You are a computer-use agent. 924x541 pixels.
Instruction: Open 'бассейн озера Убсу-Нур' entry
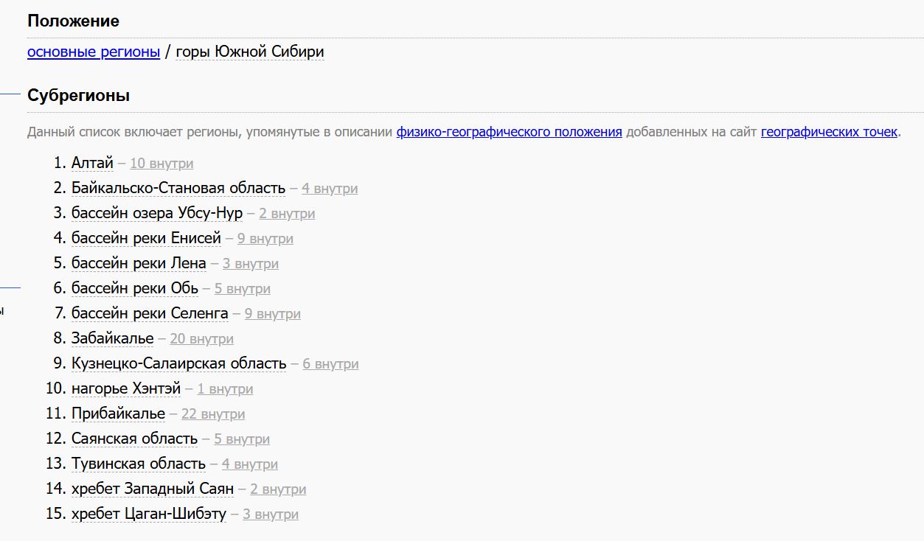(156, 213)
